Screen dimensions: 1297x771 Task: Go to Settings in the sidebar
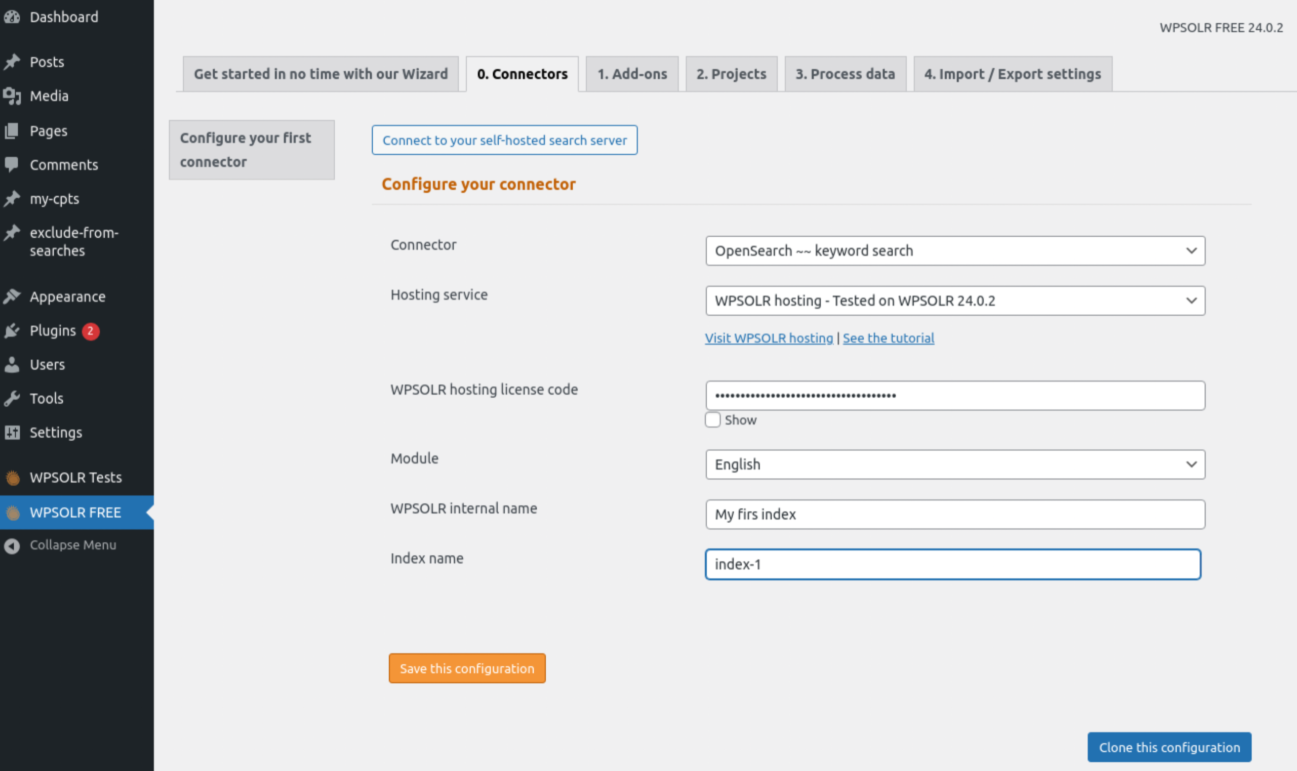56,432
